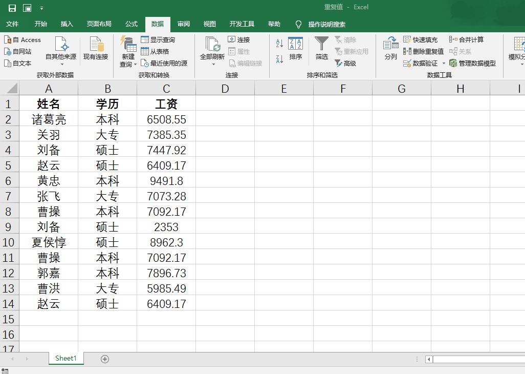Open the 审阅 ribbon tab
This screenshot has height=374, width=525.
tap(183, 24)
